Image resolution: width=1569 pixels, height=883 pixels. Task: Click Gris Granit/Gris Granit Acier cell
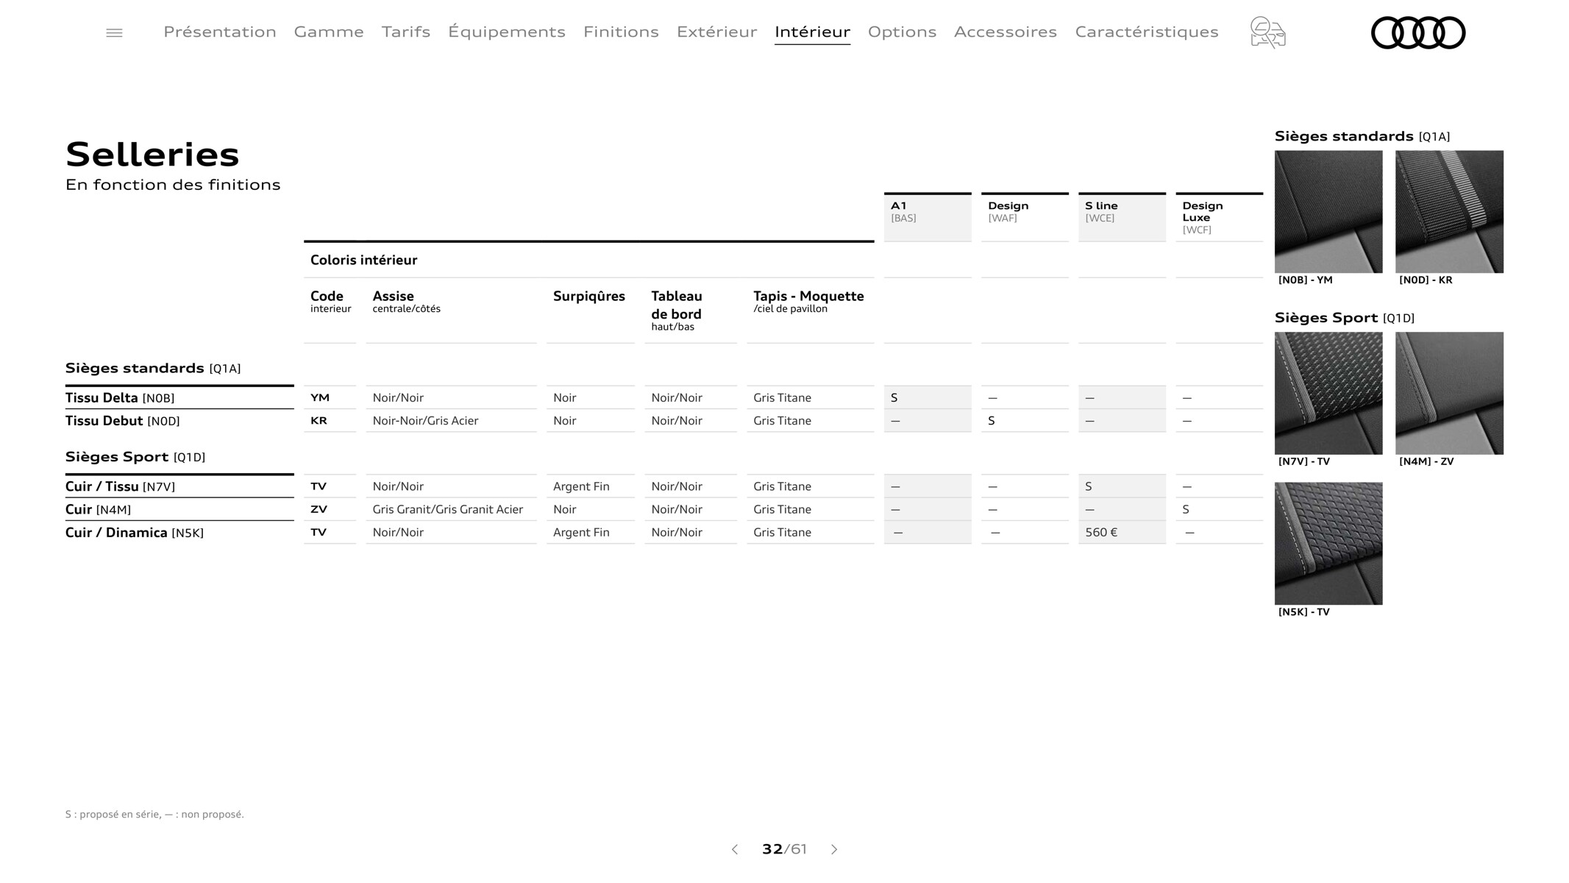[x=448, y=509]
